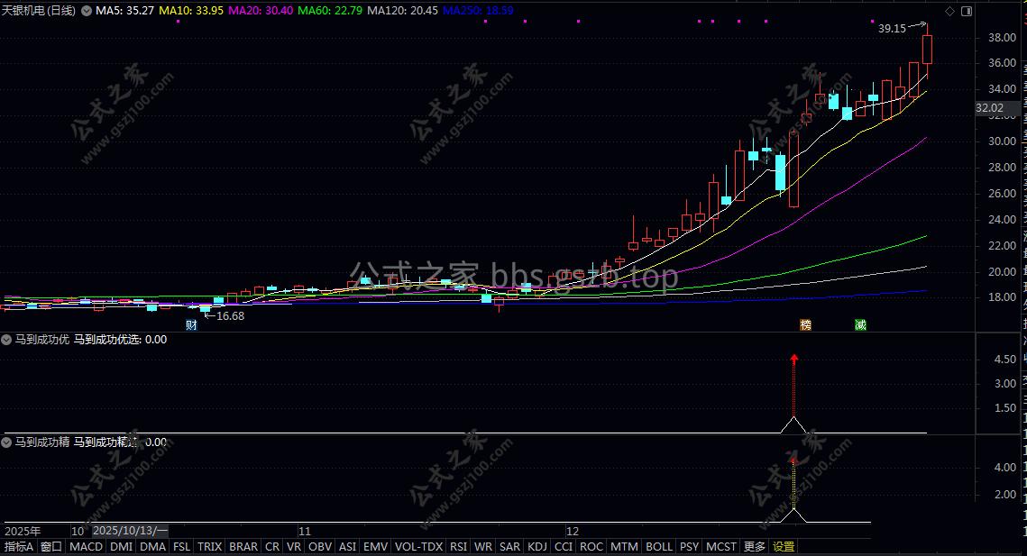Open the dropdown next to 天银机电(日线)
The image size is (1027, 556).
(x=87, y=11)
